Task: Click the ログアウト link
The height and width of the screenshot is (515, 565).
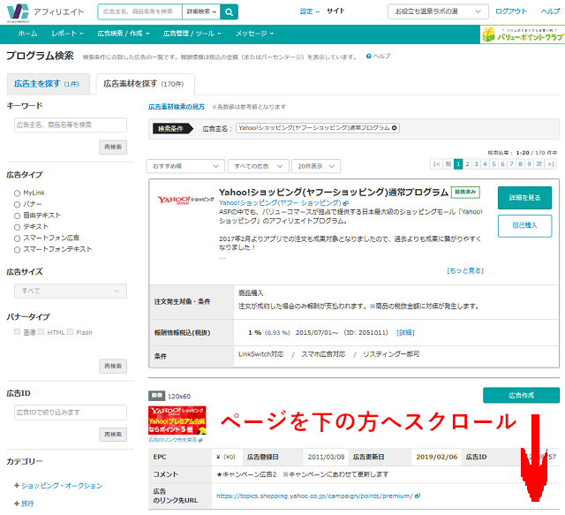Action: 510,11
